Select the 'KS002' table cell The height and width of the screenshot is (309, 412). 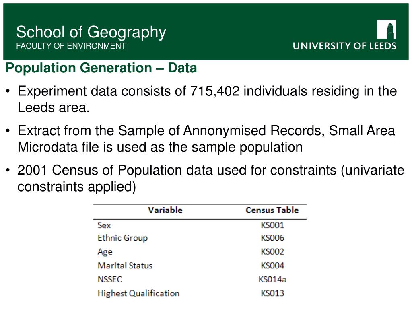pyautogui.click(x=272, y=252)
